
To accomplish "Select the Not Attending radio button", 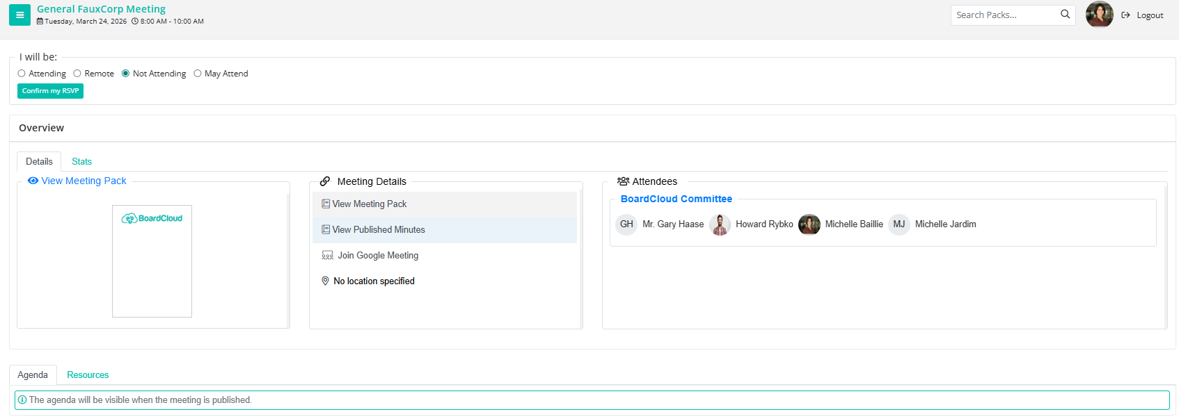I will [x=126, y=74].
